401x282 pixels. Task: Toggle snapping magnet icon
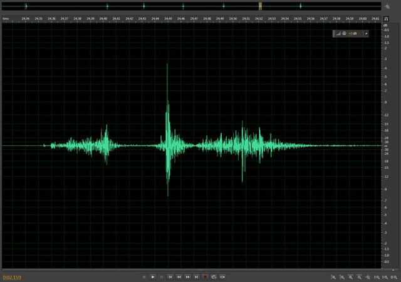pyautogui.click(x=386, y=19)
